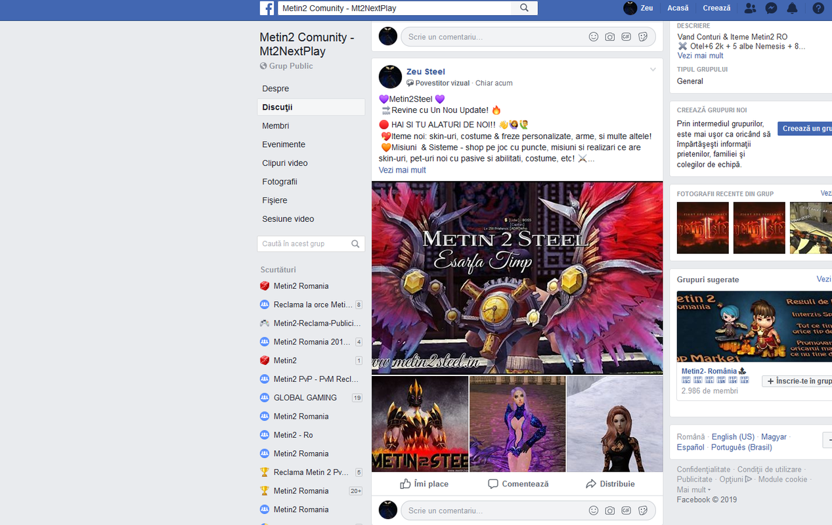
Task: Open the Membri tab
Action: tap(311, 126)
